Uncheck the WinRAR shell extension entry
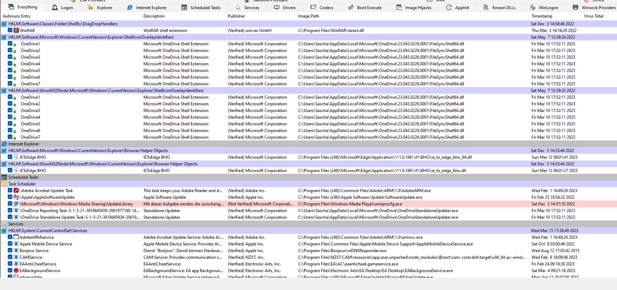 [x=10, y=30]
